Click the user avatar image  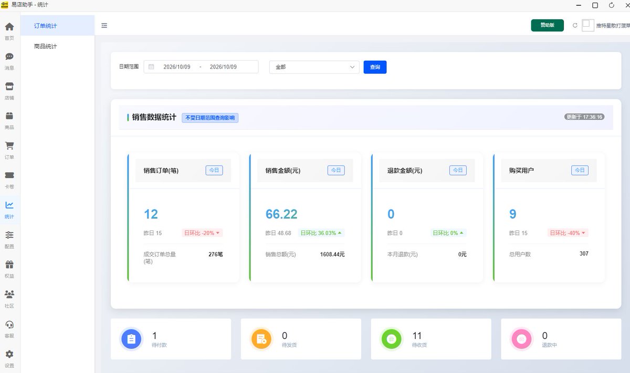point(588,25)
